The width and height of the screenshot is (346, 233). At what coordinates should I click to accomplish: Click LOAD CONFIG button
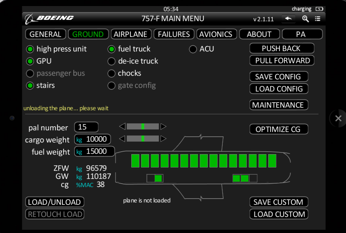pyautogui.click(x=279, y=89)
